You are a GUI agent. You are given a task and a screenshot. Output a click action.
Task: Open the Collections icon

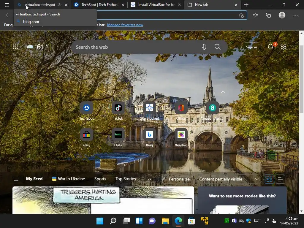pos(268,15)
